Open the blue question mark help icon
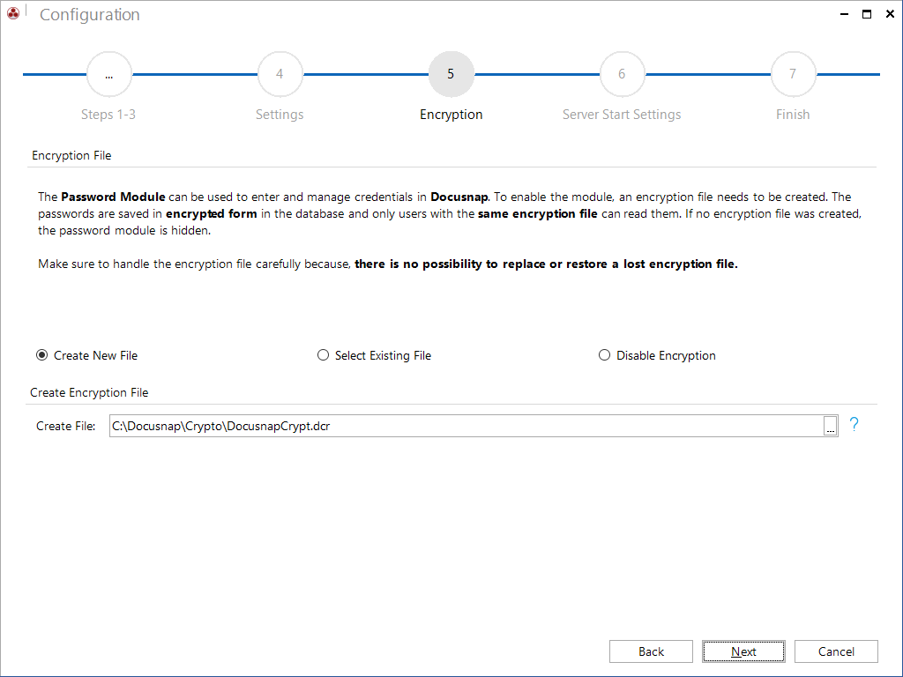 point(854,425)
